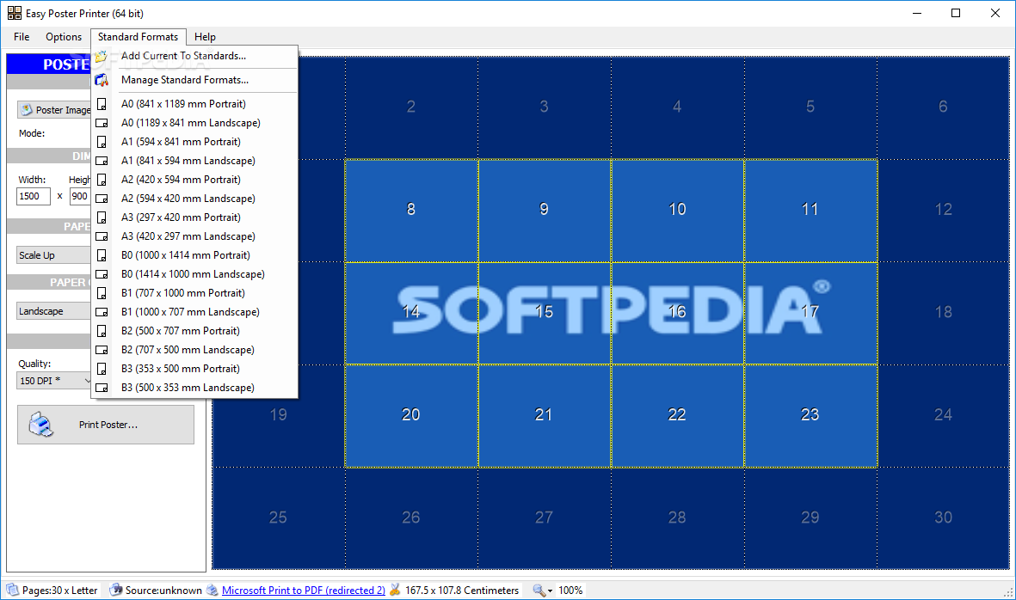Viewport: 1016px width, 600px height.
Task: Click landscape icon beside A1 841 x 594
Action: (x=102, y=161)
